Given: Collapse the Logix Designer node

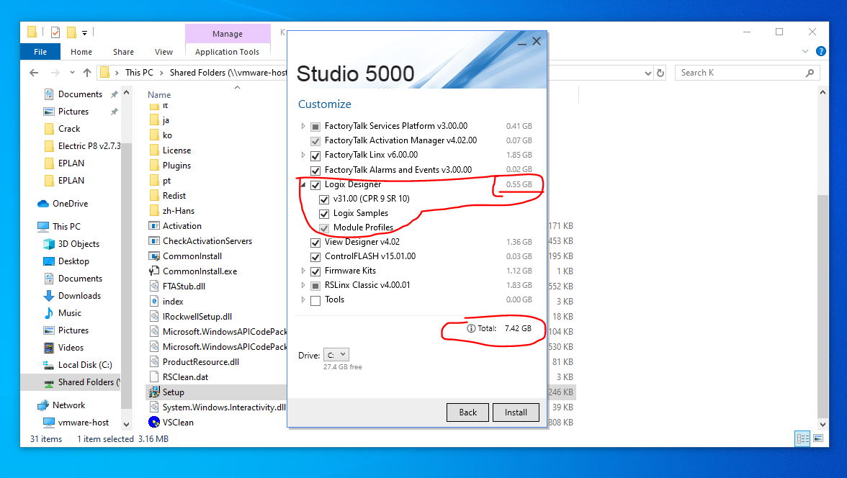Looking at the screenshot, I should tap(303, 185).
